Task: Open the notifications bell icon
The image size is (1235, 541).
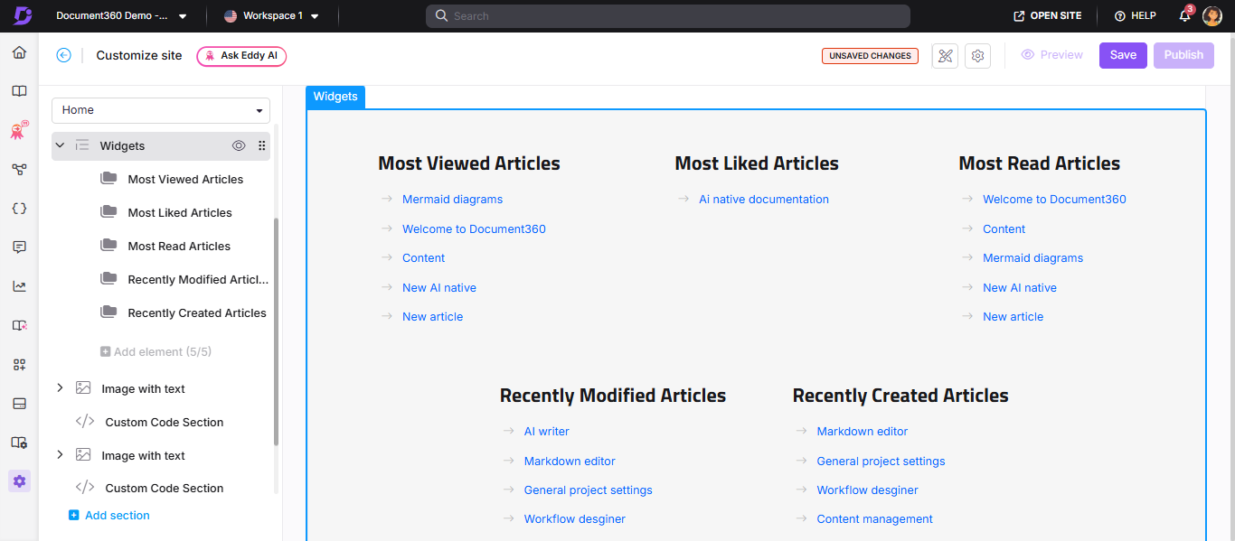Action: (1184, 15)
